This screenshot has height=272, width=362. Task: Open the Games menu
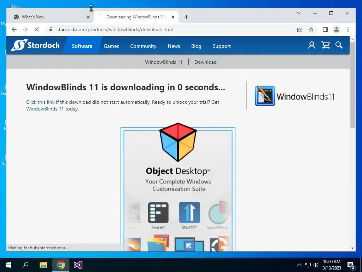pyautogui.click(x=111, y=46)
